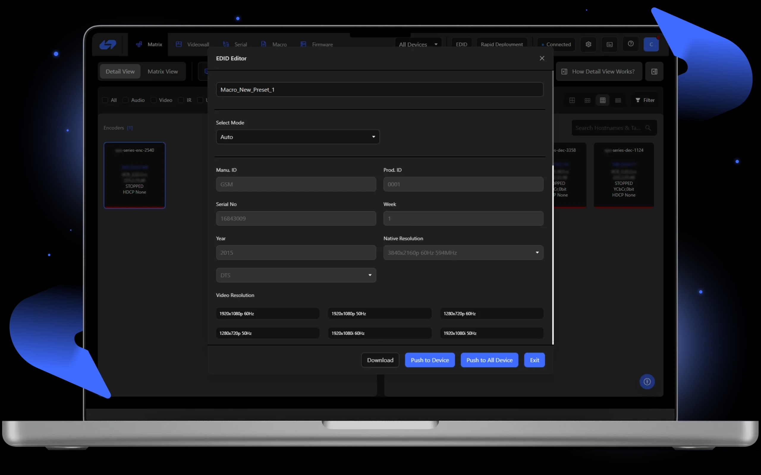The width and height of the screenshot is (761, 475).
Task: Select the two-by-two grid layout icon
Action: click(x=572, y=100)
